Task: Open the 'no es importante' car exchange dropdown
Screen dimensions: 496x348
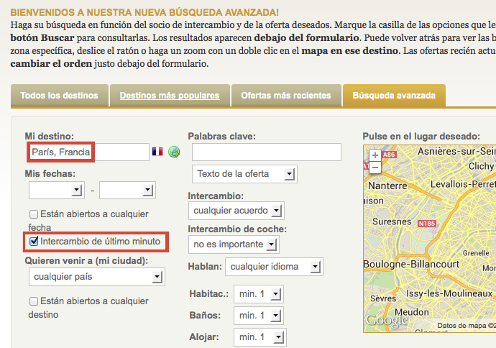Action: (234, 244)
